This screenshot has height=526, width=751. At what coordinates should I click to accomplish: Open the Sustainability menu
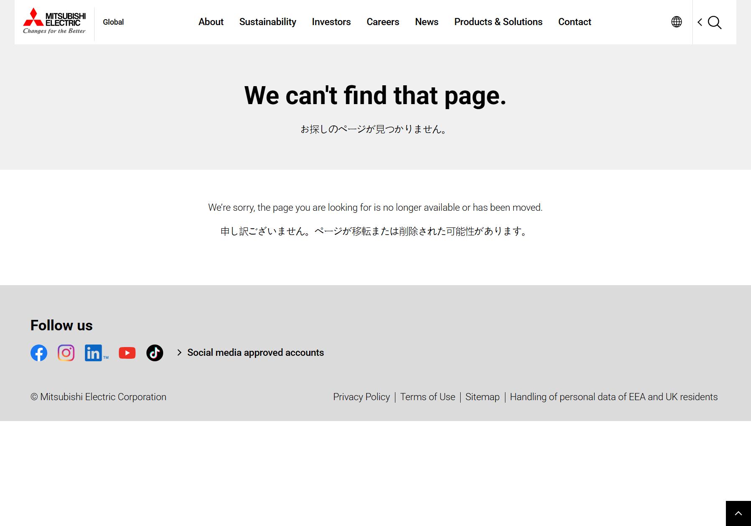pyautogui.click(x=268, y=22)
